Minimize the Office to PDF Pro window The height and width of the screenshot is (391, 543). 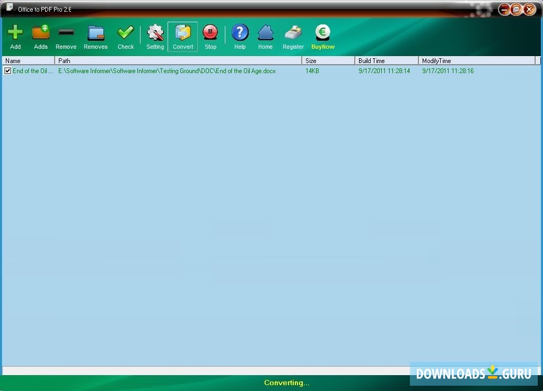[504, 10]
